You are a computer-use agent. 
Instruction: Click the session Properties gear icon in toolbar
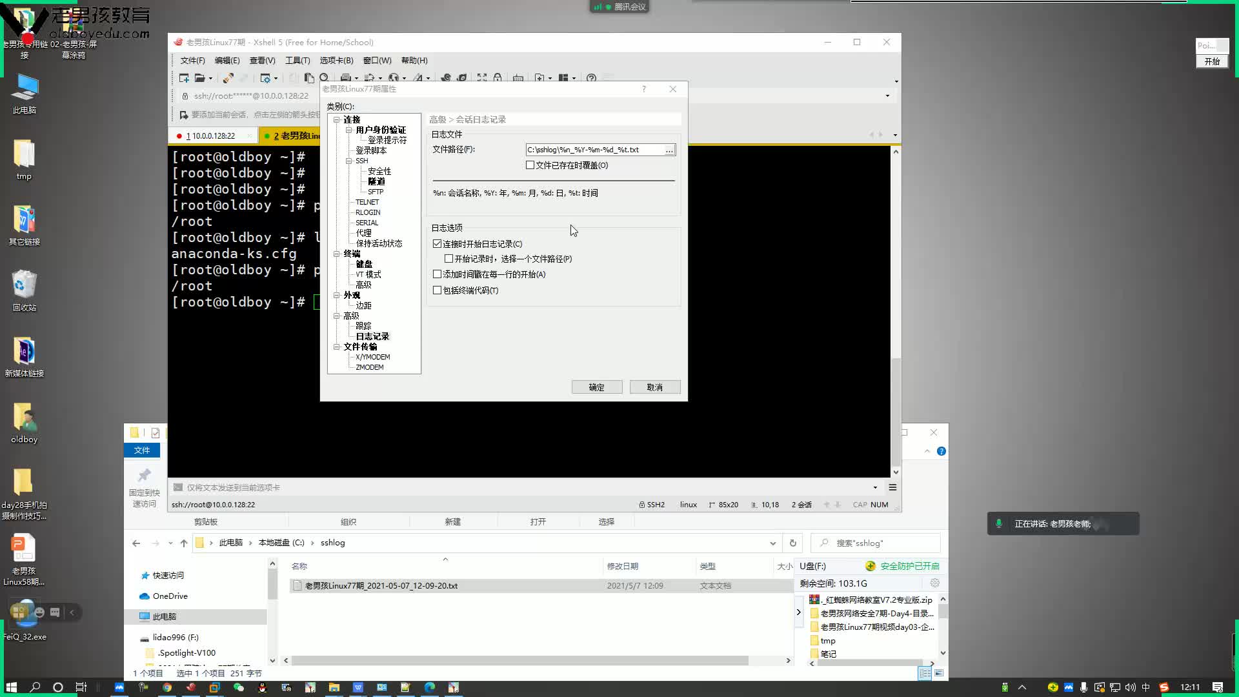(265, 78)
